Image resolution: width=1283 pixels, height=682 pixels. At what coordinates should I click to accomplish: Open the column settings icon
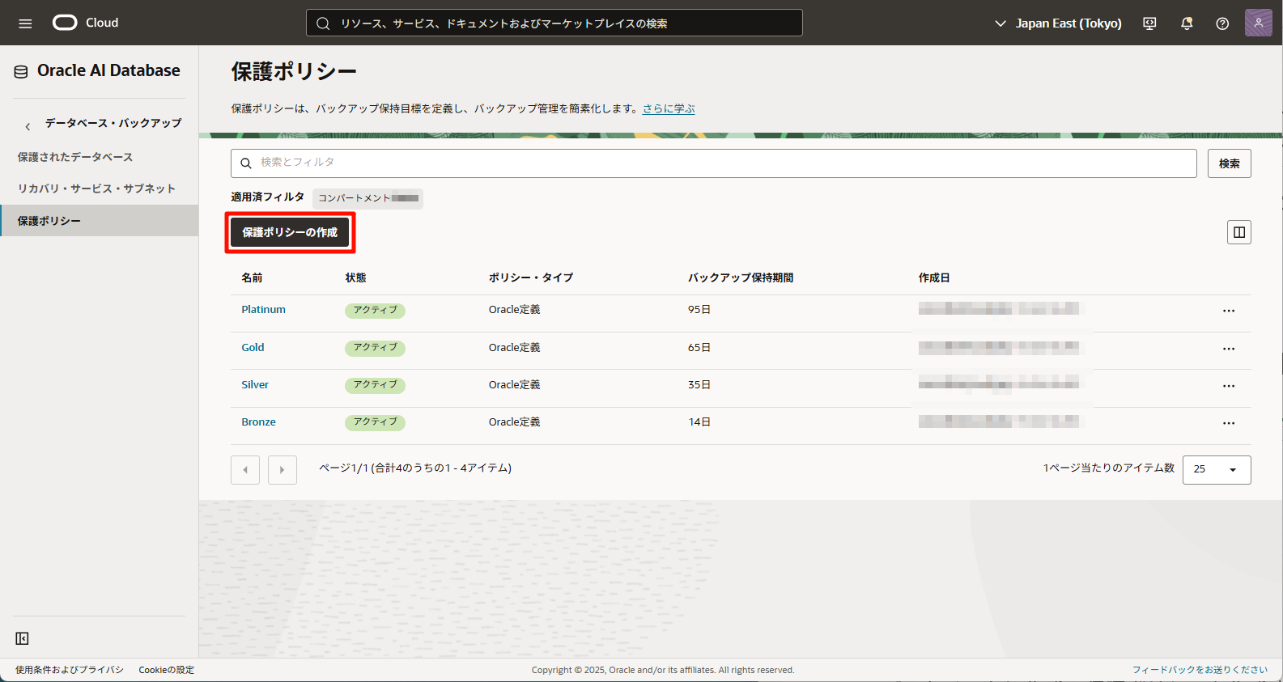[x=1238, y=232]
